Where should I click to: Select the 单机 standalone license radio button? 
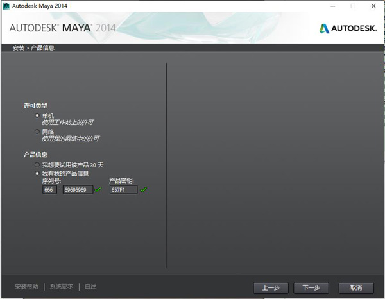click(x=37, y=115)
